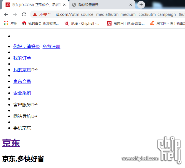185x168 pixels.
Task: Open the not-secure warning triangle icon
Action: point(35,14)
